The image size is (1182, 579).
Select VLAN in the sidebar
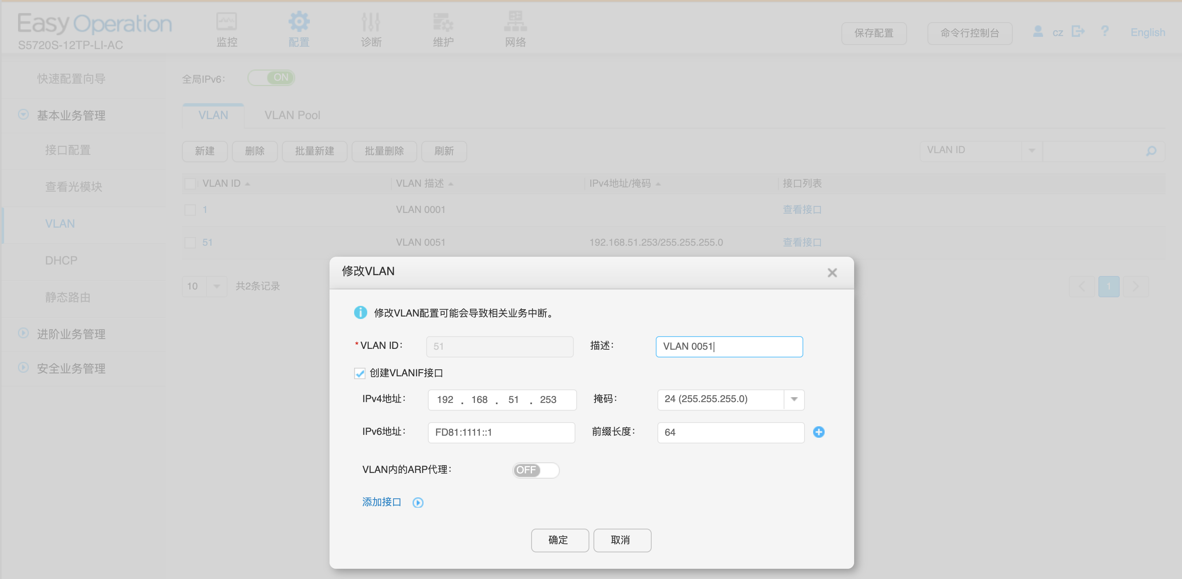(60, 224)
